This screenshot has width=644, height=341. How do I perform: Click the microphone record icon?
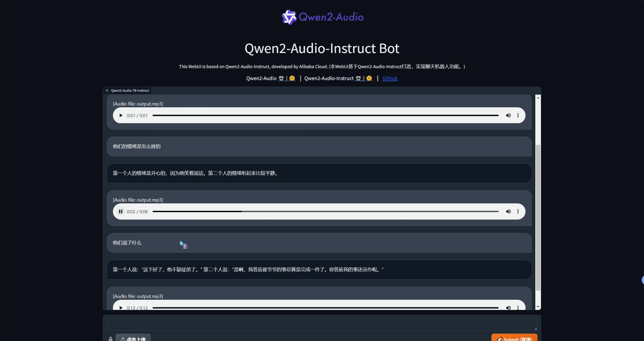[110, 339]
